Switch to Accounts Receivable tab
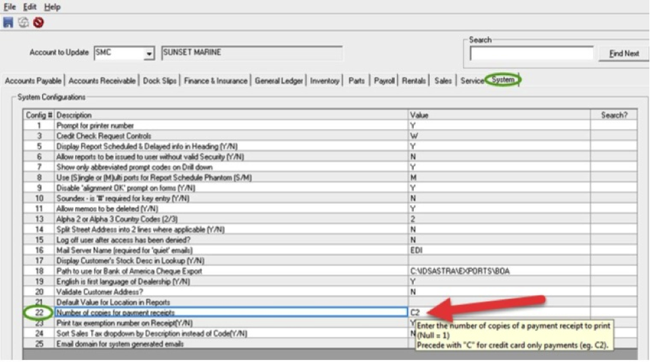 click(102, 81)
